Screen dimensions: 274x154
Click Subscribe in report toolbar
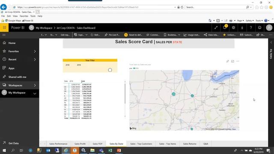247,35
